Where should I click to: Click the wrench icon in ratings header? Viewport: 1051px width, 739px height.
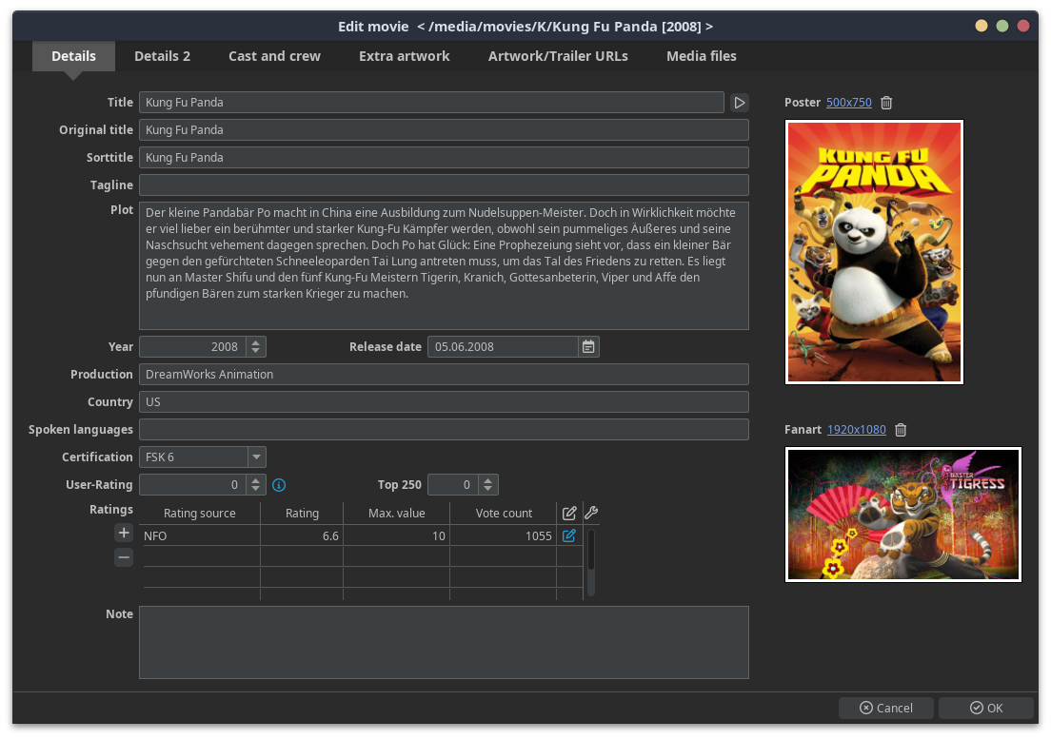(591, 514)
